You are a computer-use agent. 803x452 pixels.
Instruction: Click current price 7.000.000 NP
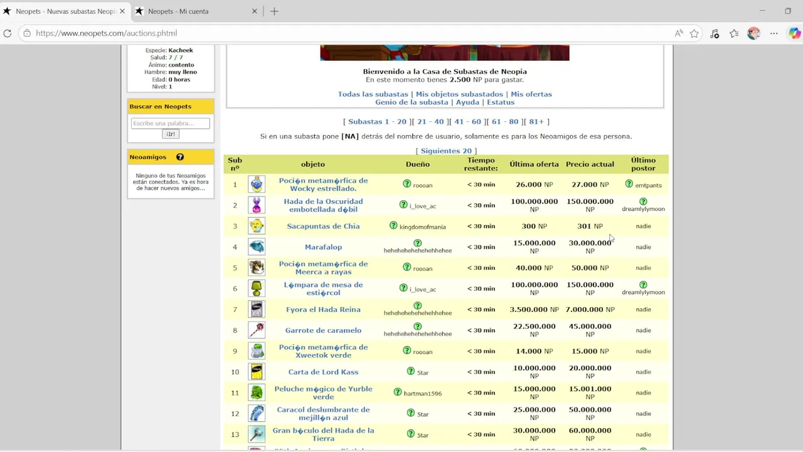coord(590,309)
